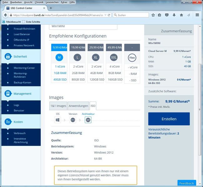
Task: Open Monitoring-Richtlinien in sidebar
Action: (20, 75)
